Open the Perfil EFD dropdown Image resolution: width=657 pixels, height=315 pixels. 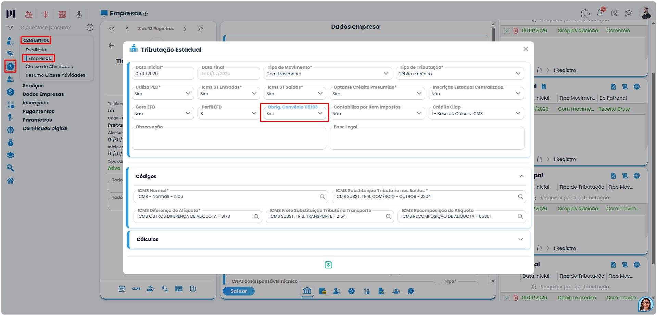point(229,113)
